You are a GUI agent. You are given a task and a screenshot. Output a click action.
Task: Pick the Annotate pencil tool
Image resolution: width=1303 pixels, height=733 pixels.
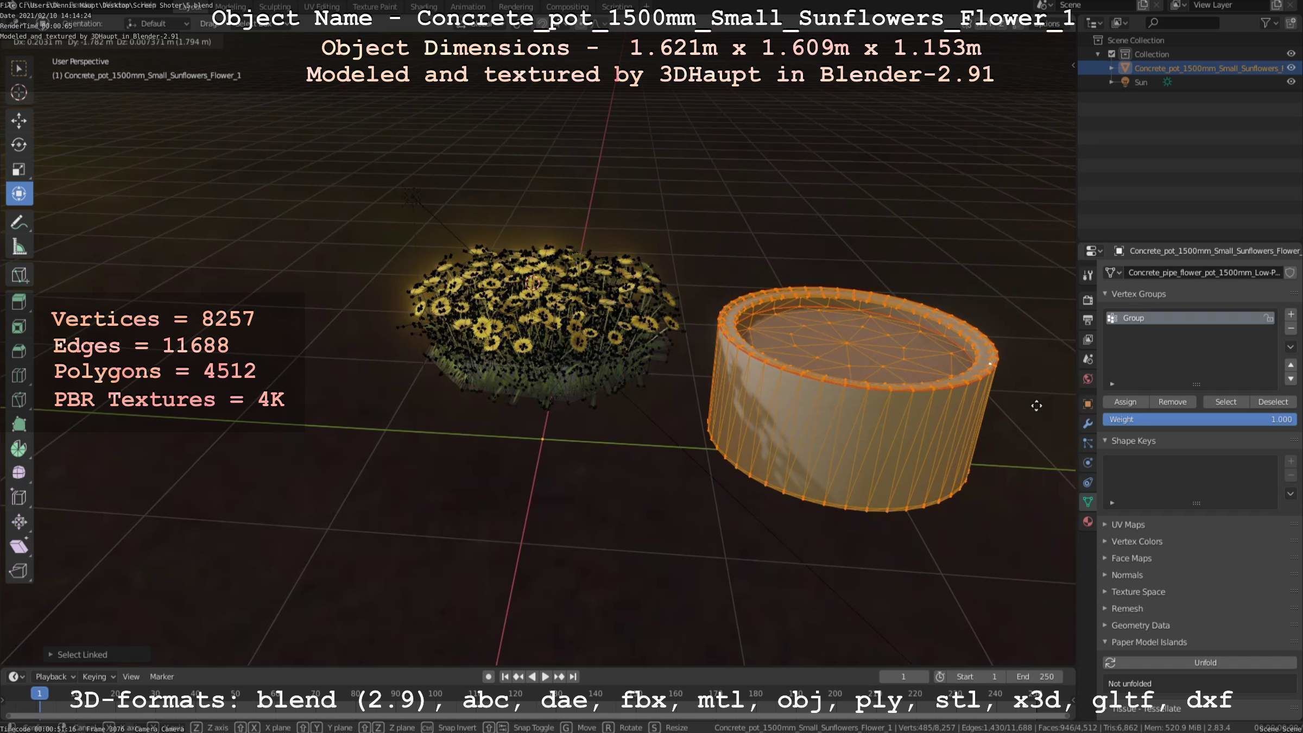19,223
